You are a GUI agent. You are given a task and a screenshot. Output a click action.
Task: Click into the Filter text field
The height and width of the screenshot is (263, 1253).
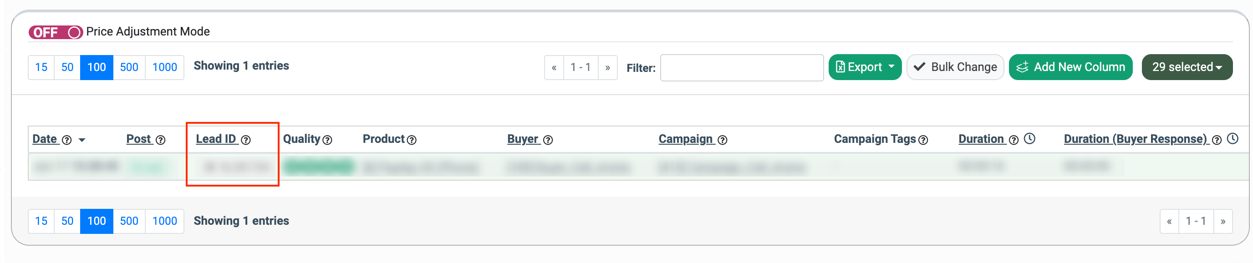[x=741, y=68]
